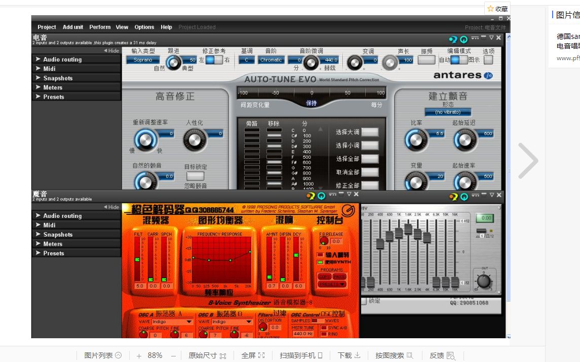This screenshot has height=362, width=580.
Task: Open the Options menu
Action: [x=144, y=27]
